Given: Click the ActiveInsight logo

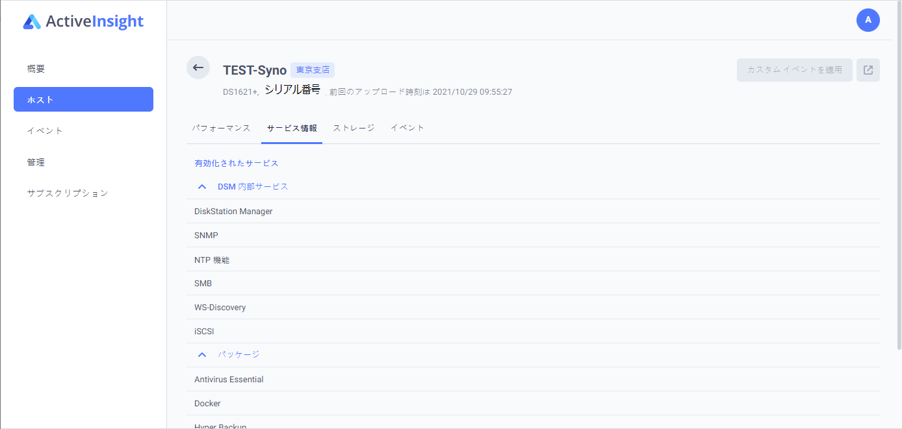Looking at the screenshot, I should (83, 21).
